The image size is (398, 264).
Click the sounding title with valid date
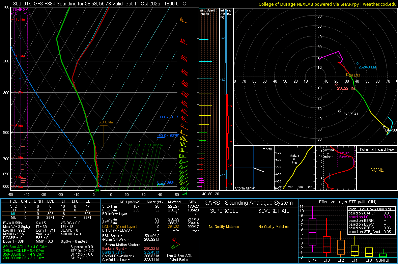point(98,4)
